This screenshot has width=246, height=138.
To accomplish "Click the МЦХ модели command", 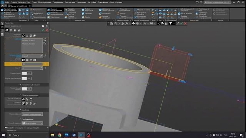I will click(185, 13).
